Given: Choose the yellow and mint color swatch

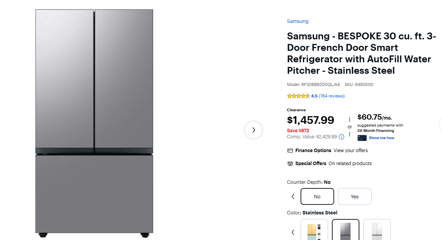Looking at the screenshot, I should pos(314,230).
